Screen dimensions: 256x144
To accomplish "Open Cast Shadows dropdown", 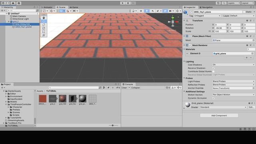I will (x=234, y=65).
